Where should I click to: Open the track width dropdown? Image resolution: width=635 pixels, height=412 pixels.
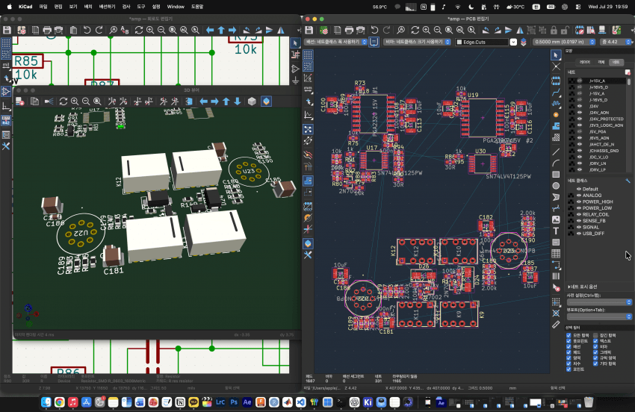(x=335, y=42)
